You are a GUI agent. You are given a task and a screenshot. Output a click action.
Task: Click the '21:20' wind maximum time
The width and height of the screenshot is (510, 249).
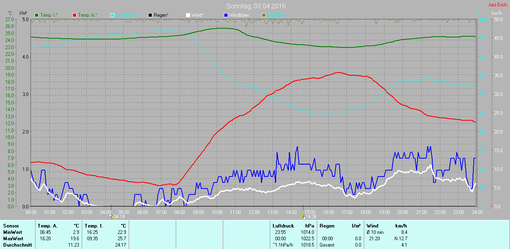[x=375, y=238]
